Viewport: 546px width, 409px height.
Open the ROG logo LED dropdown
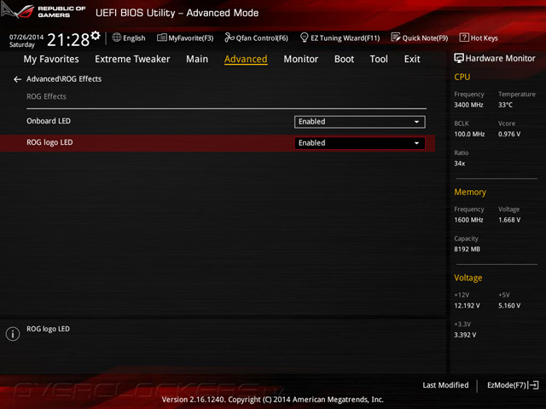[x=359, y=143]
